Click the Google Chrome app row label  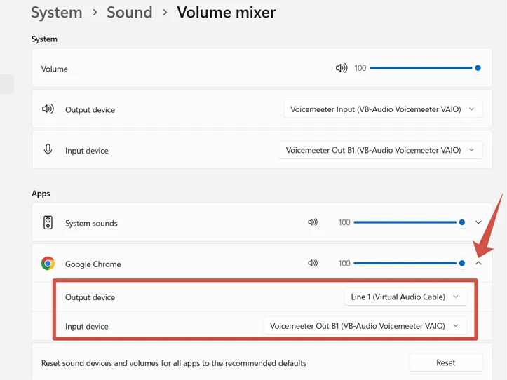[93, 264]
